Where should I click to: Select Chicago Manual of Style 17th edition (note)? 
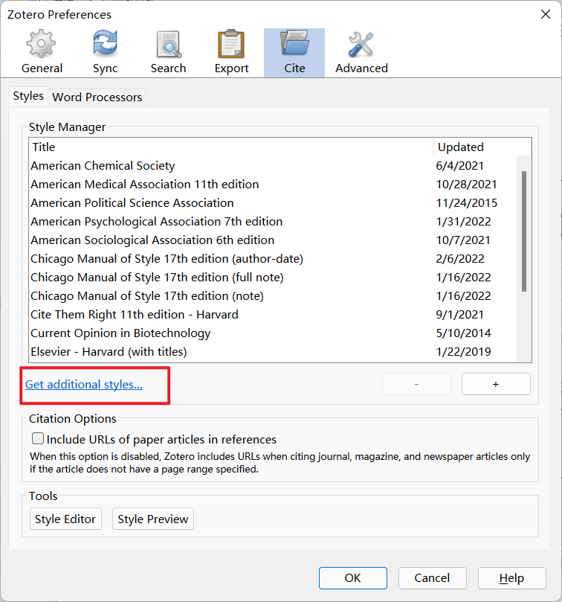click(x=273, y=296)
